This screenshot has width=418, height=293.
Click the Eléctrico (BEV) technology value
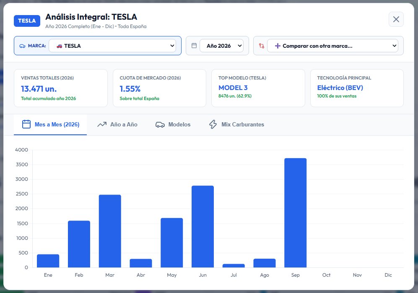[x=340, y=87]
